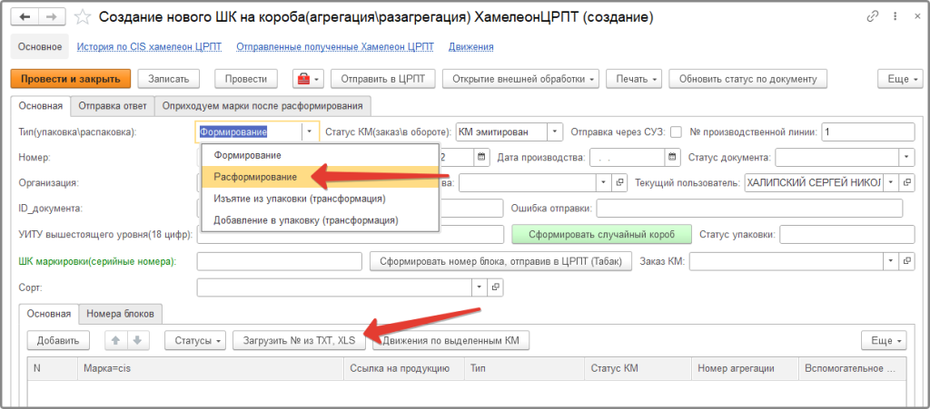The image size is (930, 409).
Task: Open the red toolbox icon menu
Action: (x=309, y=79)
